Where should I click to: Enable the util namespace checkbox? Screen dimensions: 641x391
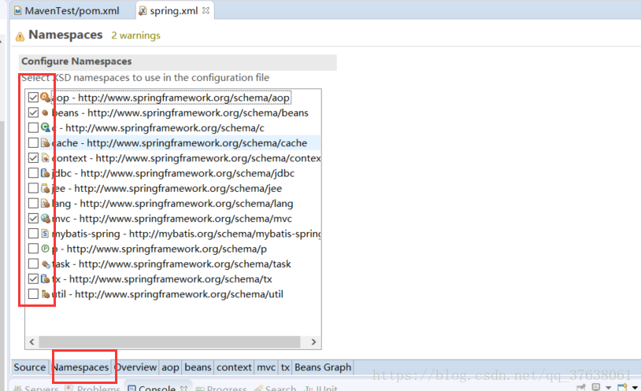(33, 293)
